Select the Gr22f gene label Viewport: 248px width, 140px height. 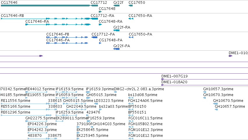point(118,3)
